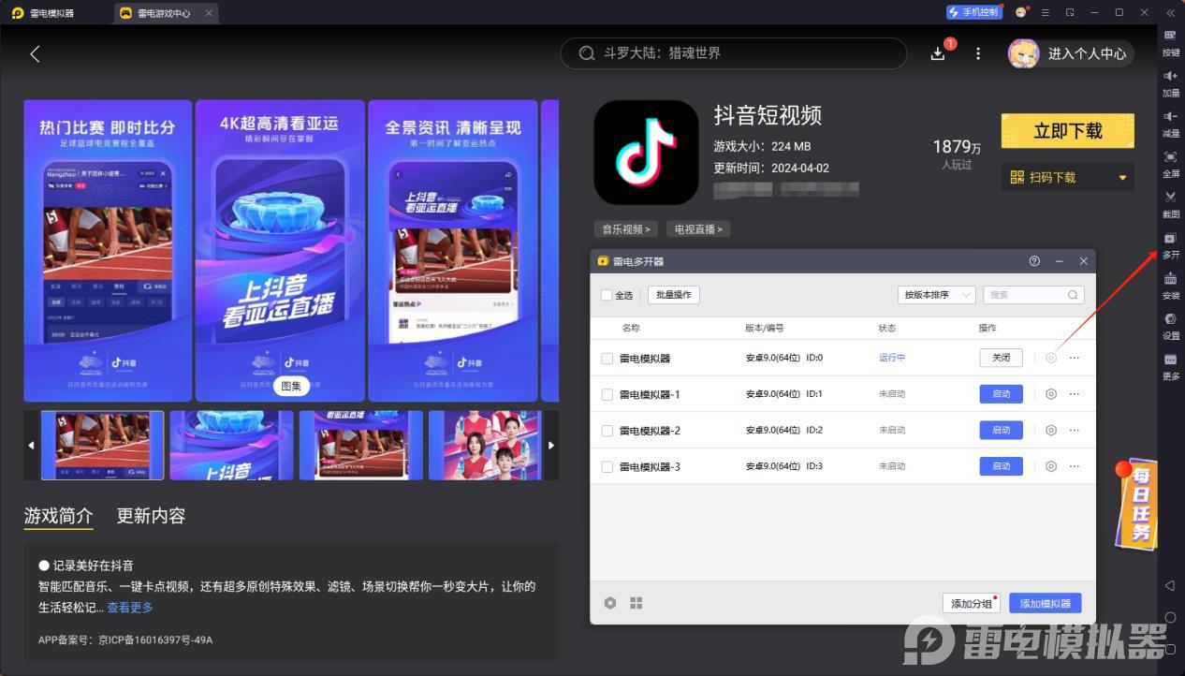Viewport: 1185px width, 676px height.
Task: Open settings gear for 雷电模拟器-2 row
Action: pyautogui.click(x=1051, y=430)
